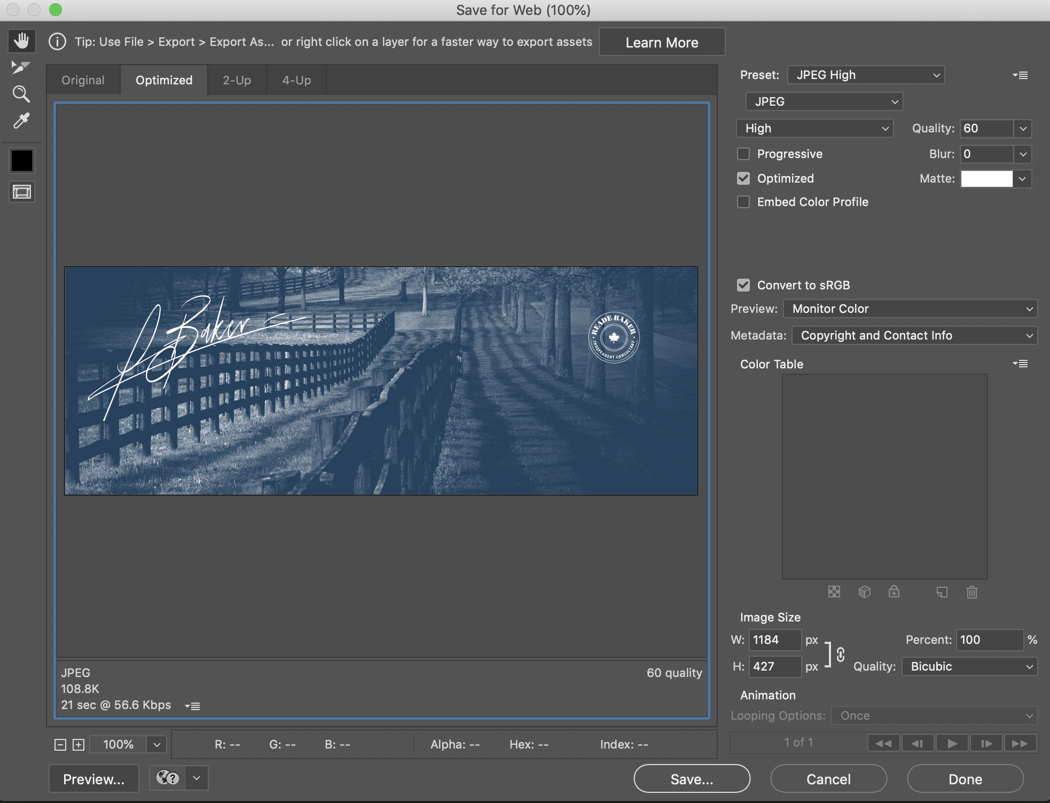Uncheck Convert to sRGB
The width and height of the screenshot is (1050, 803).
tap(743, 285)
